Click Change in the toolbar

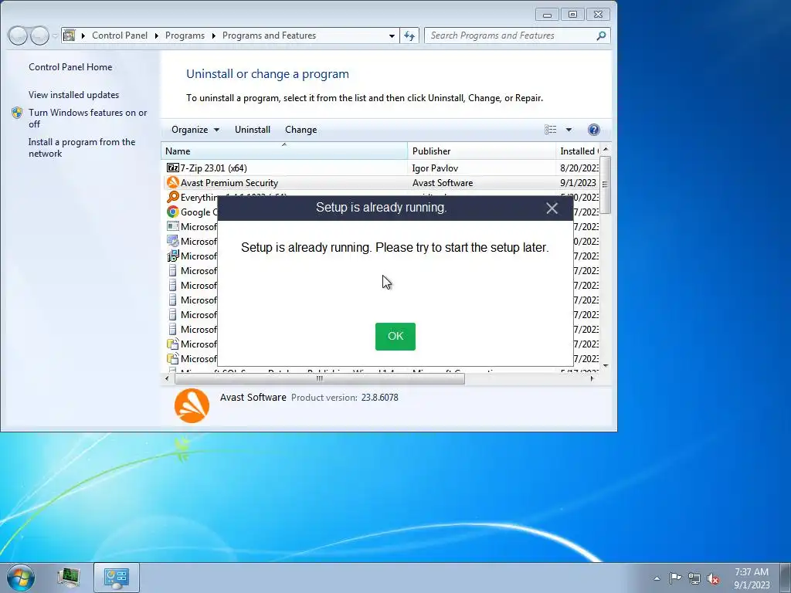(300, 130)
